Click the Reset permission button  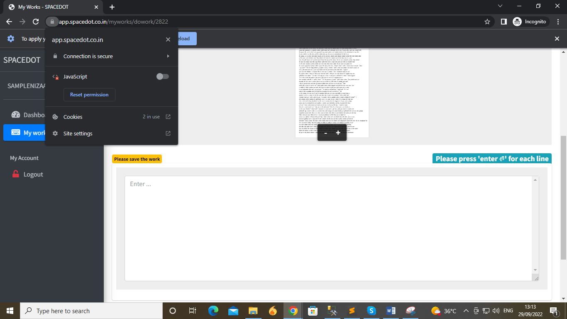coord(89,95)
